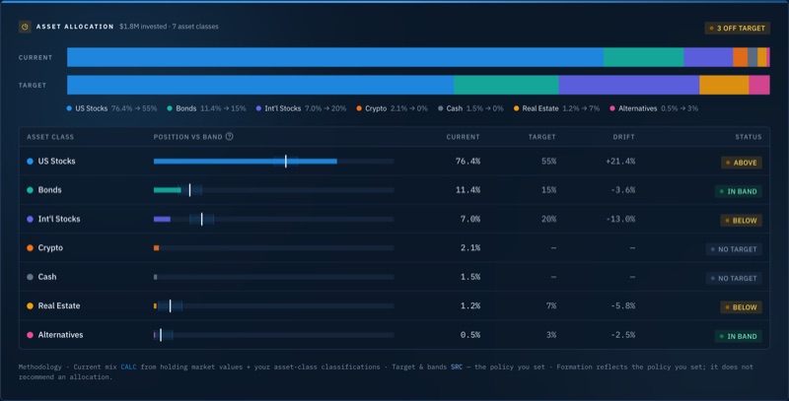Click Alternatives drift value -2.5%
Screen dimensions: 789x401
[622, 335]
